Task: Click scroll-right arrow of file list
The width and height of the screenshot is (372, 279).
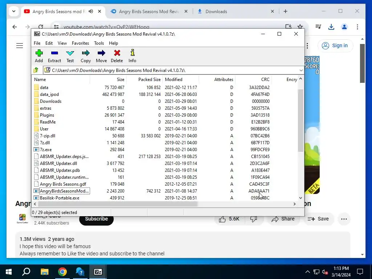Action: pyautogui.click(x=295, y=204)
